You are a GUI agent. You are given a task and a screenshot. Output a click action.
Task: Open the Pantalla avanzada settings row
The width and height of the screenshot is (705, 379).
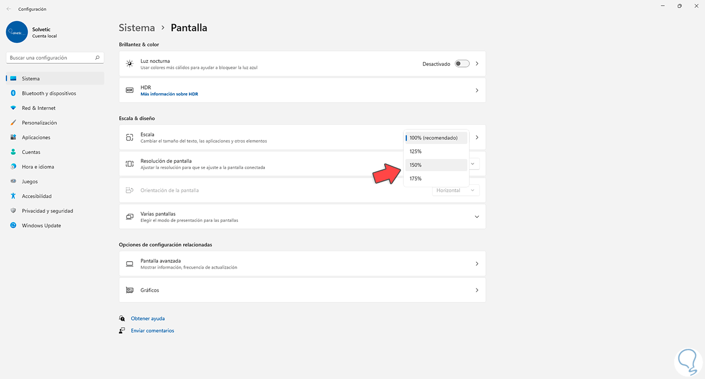click(302, 264)
